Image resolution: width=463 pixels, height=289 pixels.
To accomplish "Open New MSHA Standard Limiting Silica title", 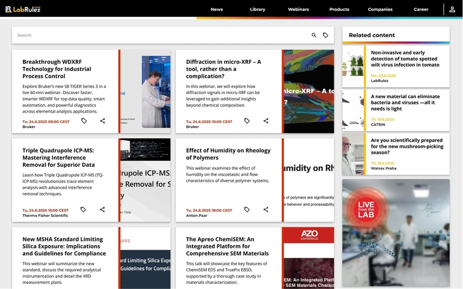I will (x=64, y=246).
